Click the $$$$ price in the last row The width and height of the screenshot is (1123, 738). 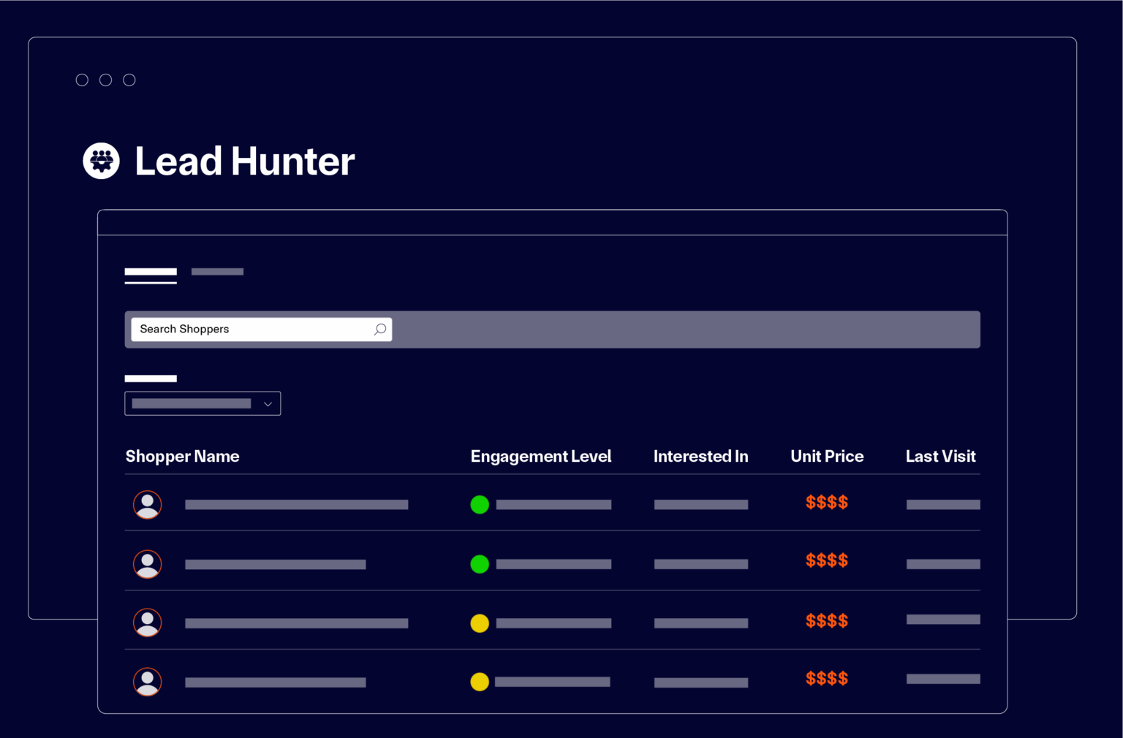[x=827, y=678]
